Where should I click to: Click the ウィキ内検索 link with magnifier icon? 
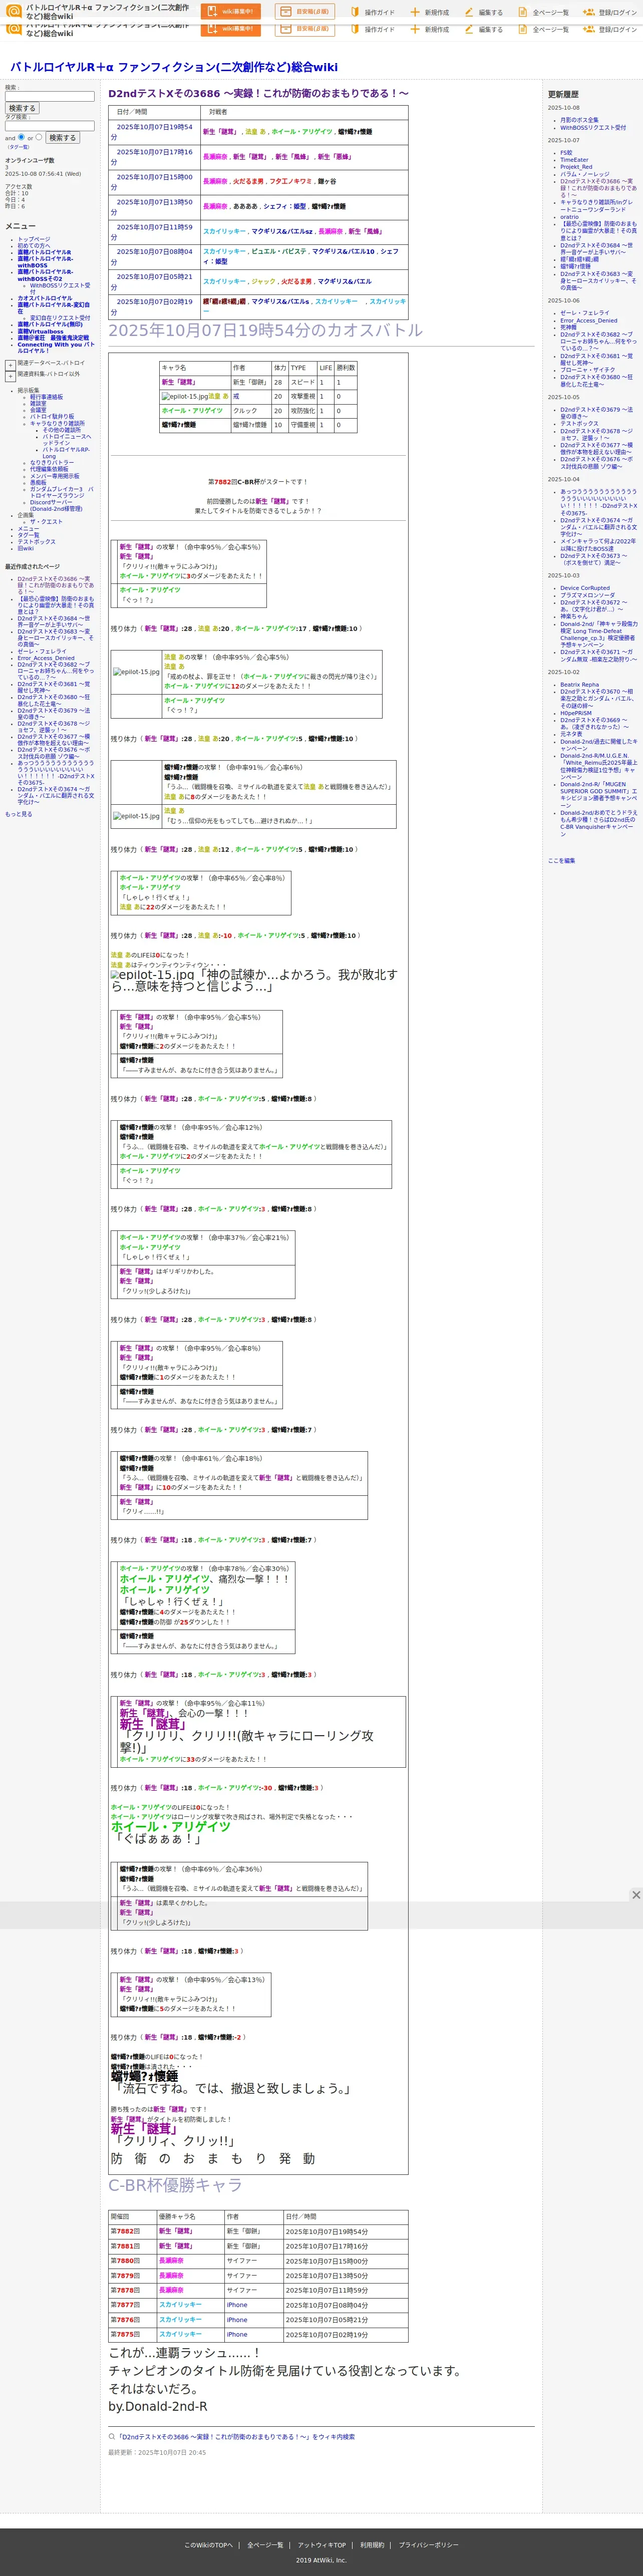coord(232,2437)
